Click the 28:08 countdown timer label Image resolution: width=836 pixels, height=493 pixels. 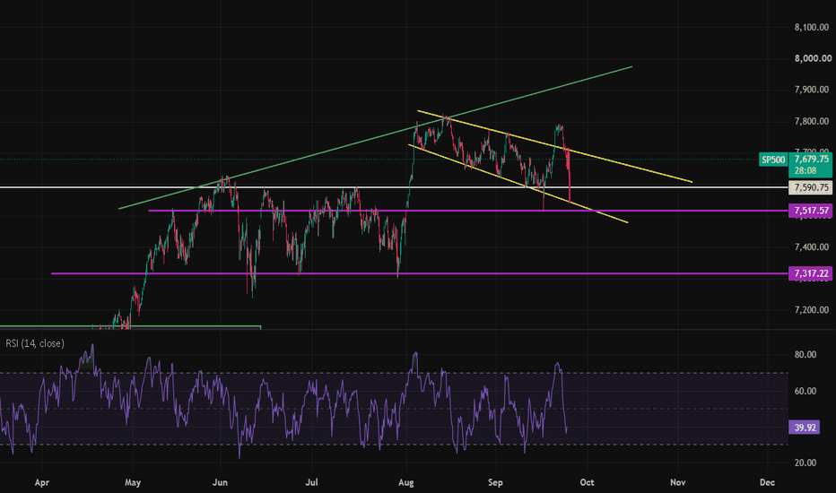(x=806, y=171)
